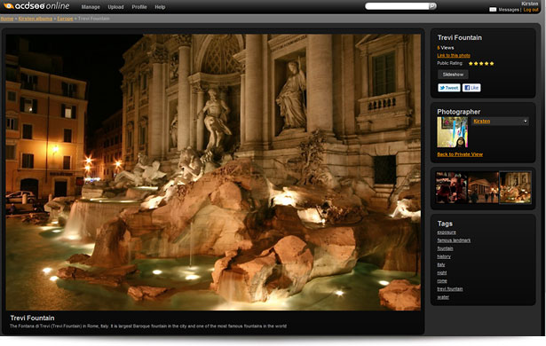Click the Facebook Like button
546x346 pixels.
click(471, 88)
